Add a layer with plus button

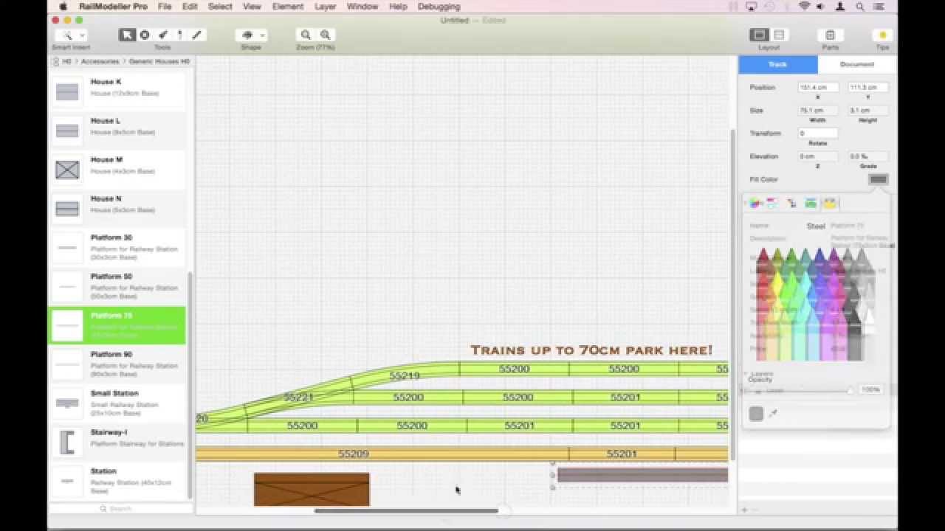click(744, 510)
